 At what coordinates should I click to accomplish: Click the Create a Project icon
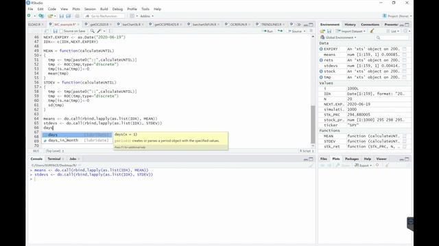pyautogui.click(x=41, y=16)
